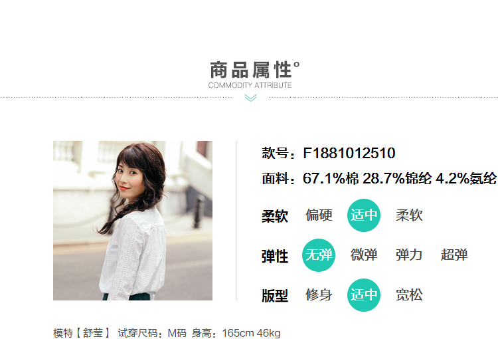Click the model name 舒莹 caption
The width and height of the screenshot is (498, 339).
[x=93, y=333]
